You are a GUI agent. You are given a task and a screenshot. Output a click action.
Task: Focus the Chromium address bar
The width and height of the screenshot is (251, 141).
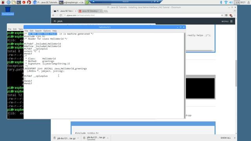coord(142,15)
